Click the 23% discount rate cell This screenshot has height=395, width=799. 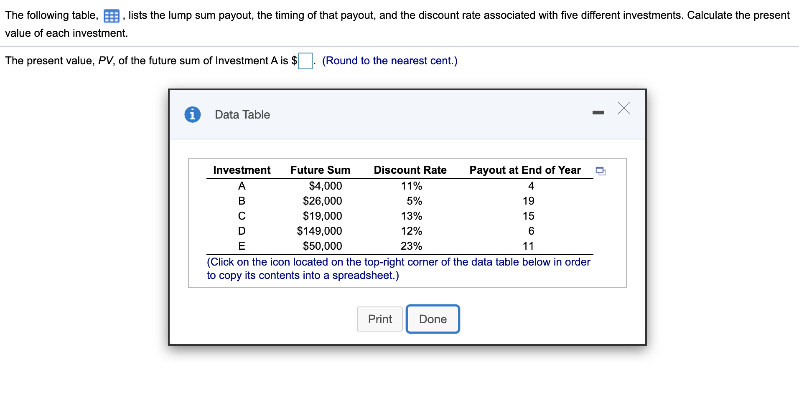pos(411,246)
